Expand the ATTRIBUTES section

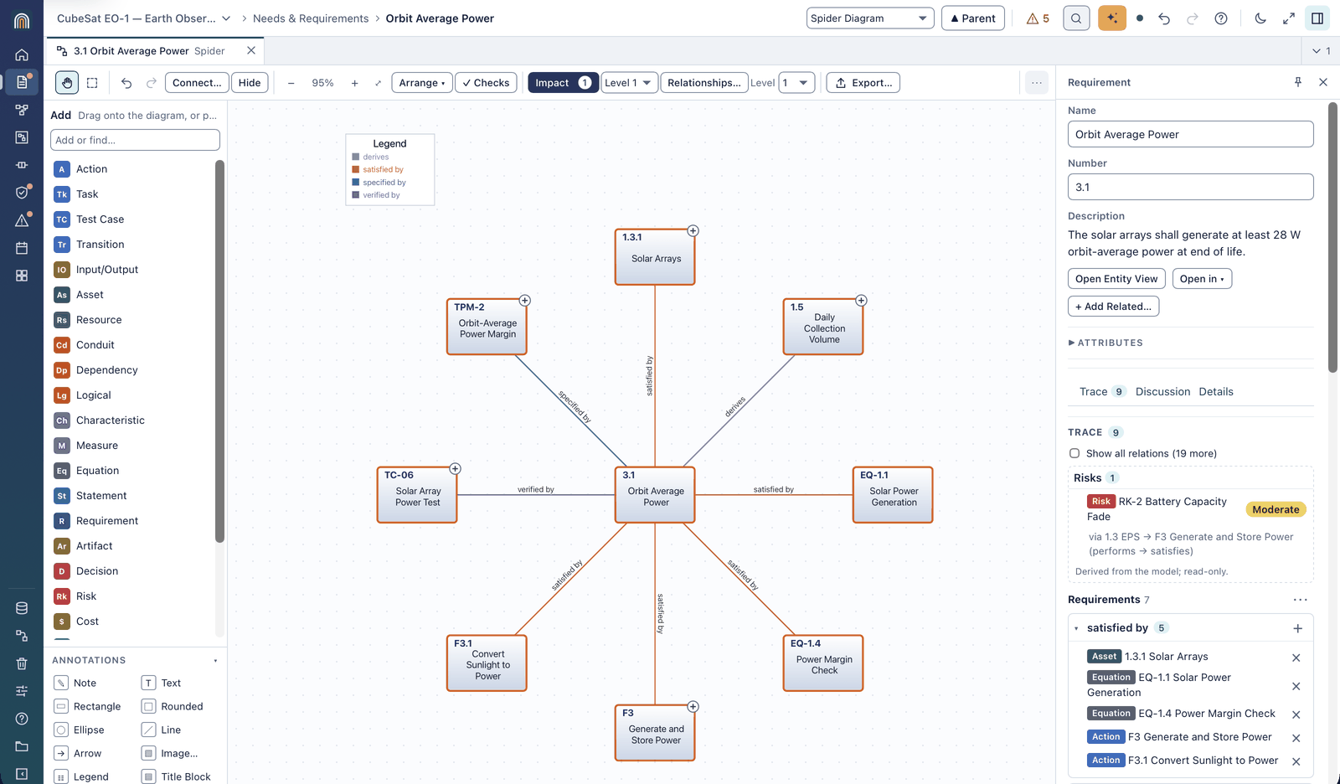pos(1105,343)
